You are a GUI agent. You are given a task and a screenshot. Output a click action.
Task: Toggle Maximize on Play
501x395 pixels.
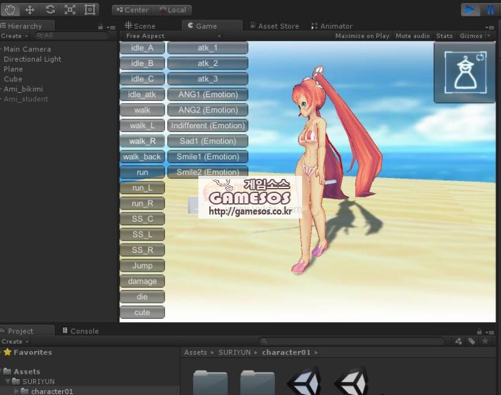(x=362, y=36)
